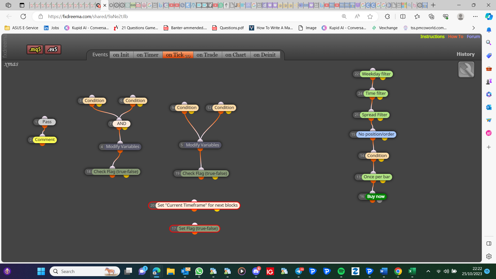Screen dimensions: 496x279
Task: Open Copilot in Edge sidebar
Action: click(489, 17)
